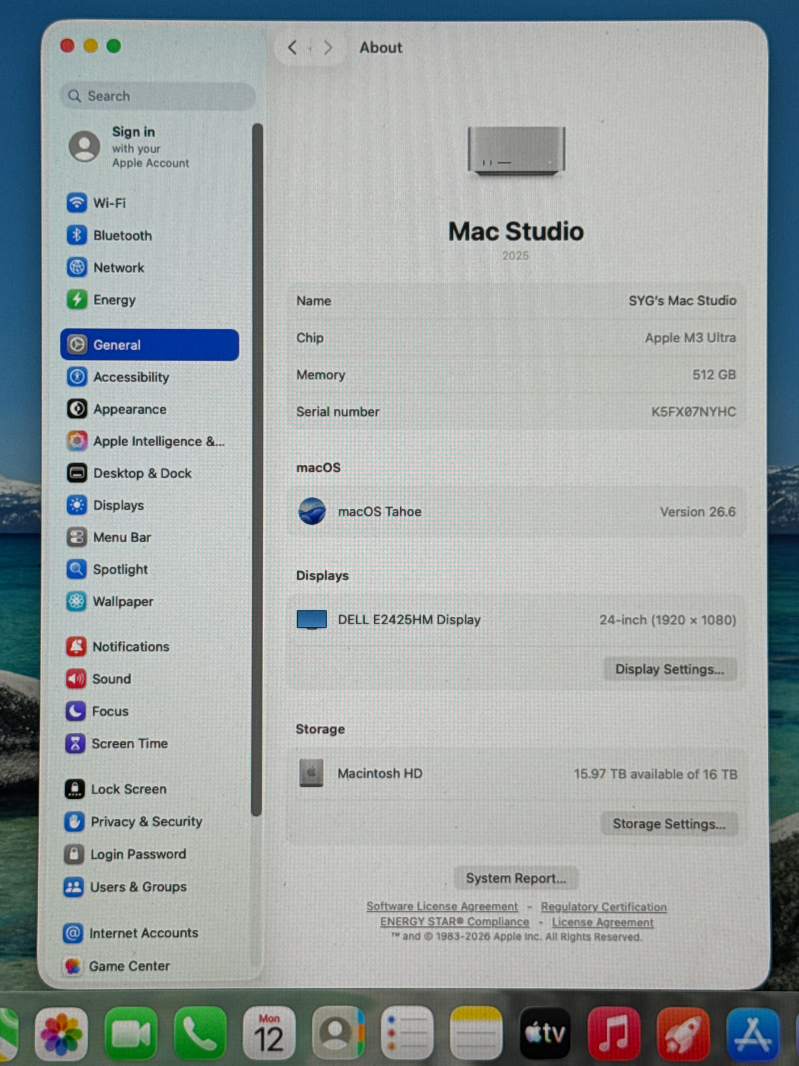Open Desktop & Dock settings
Screen dimensions: 799x1066
click(x=129, y=473)
